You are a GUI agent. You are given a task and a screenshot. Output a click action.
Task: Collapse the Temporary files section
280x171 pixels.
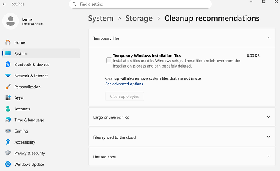coord(268,38)
